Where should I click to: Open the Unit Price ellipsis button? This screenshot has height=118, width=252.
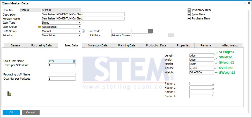(171, 35)
